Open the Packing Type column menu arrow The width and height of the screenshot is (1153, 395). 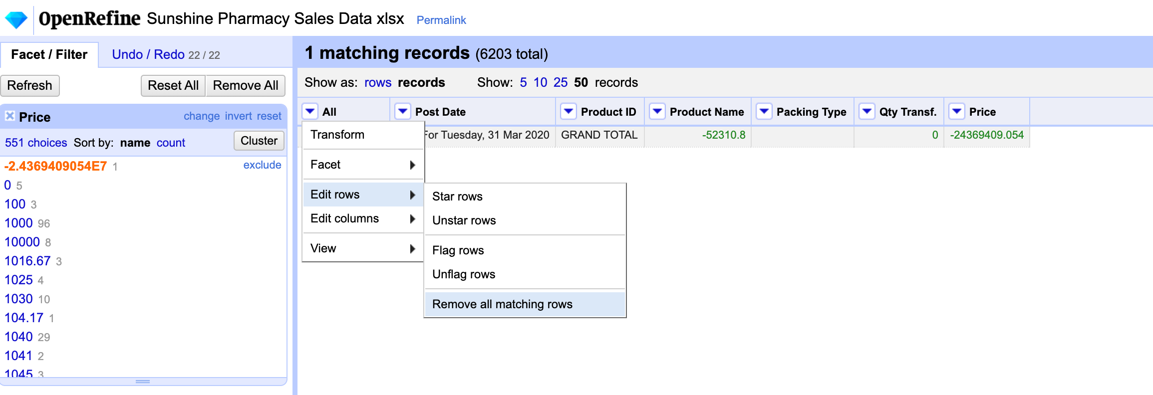pos(764,111)
